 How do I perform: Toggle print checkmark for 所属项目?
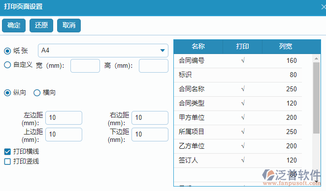(x=243, y=132)
